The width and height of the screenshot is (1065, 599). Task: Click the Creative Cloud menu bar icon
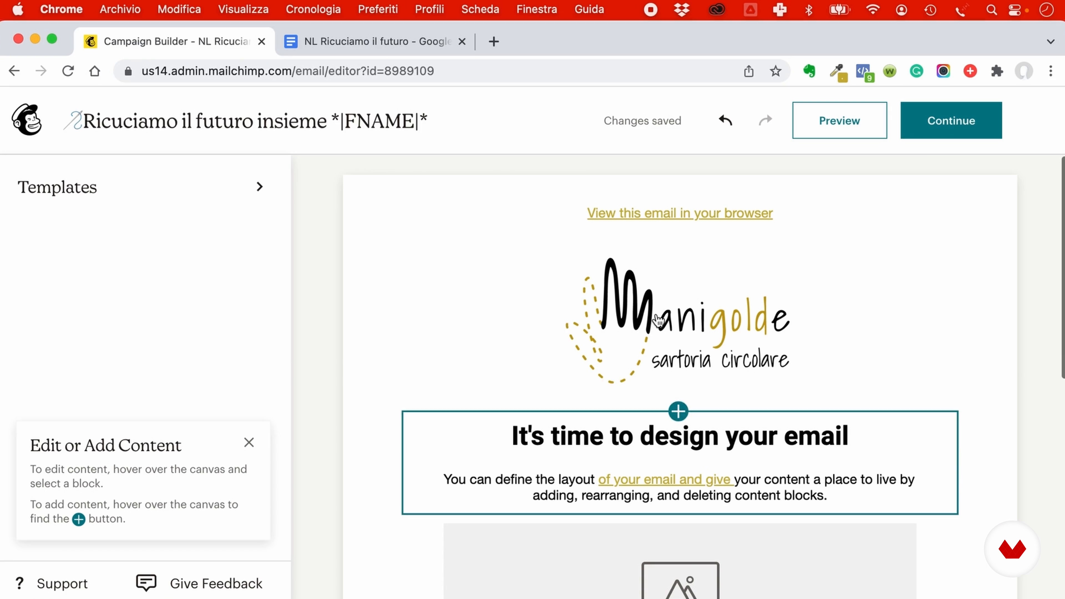(716, 9)
